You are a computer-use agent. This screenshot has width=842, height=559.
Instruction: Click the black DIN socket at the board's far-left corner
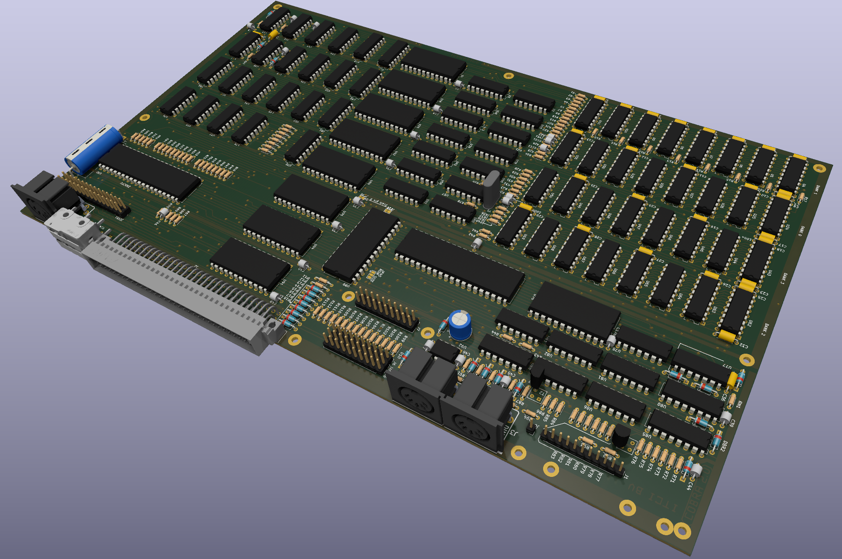[x=45, y=196]
